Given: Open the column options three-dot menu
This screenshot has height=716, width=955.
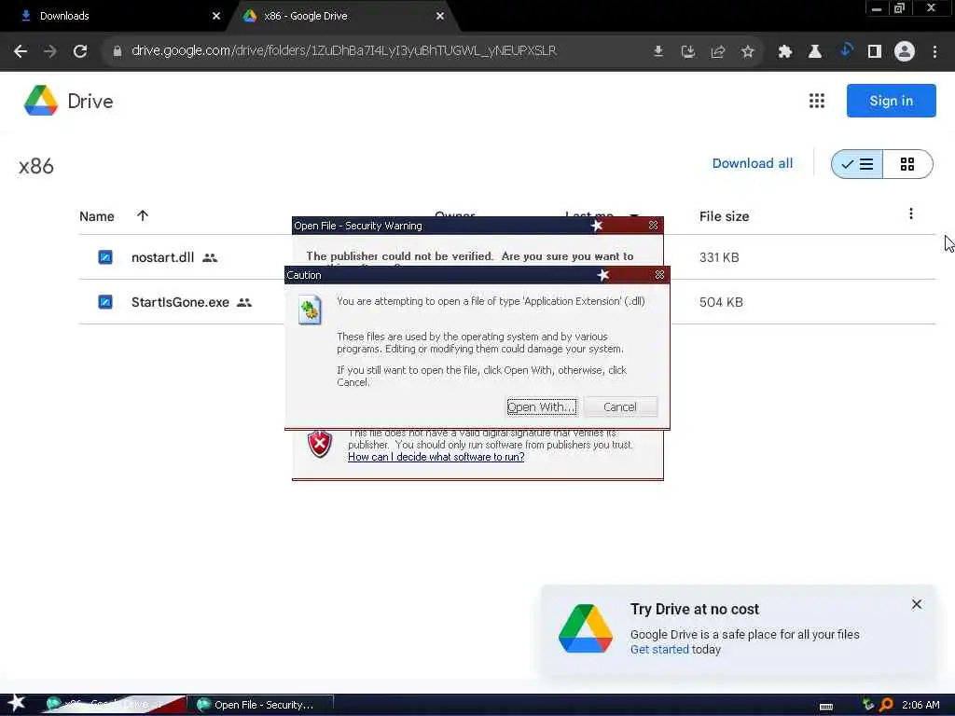Looking at the screenshot, I should [910, 213].
